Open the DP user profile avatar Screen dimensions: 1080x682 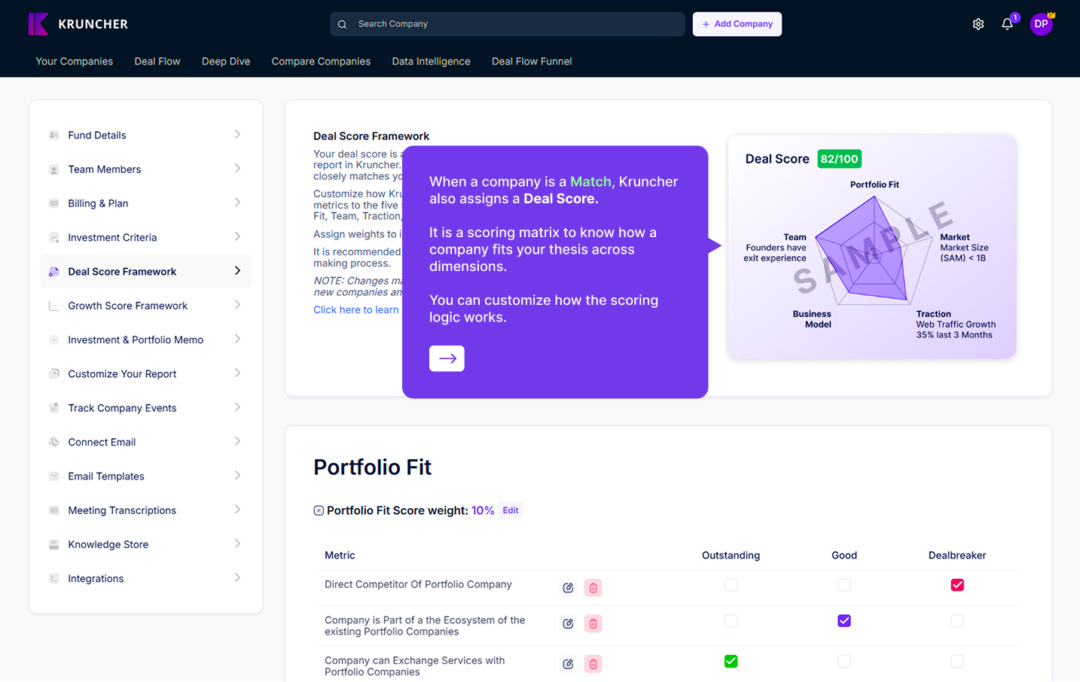tap(1041, 24)
